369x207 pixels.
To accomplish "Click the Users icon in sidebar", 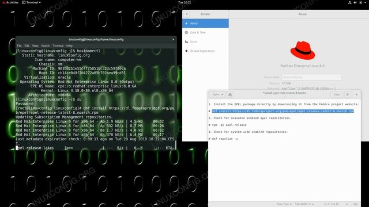I will [186, 41].
